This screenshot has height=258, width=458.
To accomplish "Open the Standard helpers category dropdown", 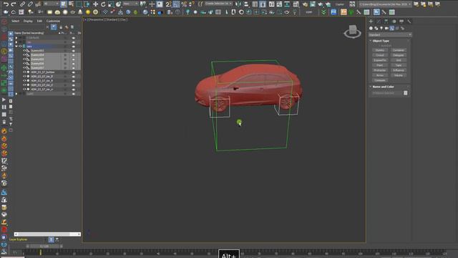I will pyautogui.click(x=390, y=35).
